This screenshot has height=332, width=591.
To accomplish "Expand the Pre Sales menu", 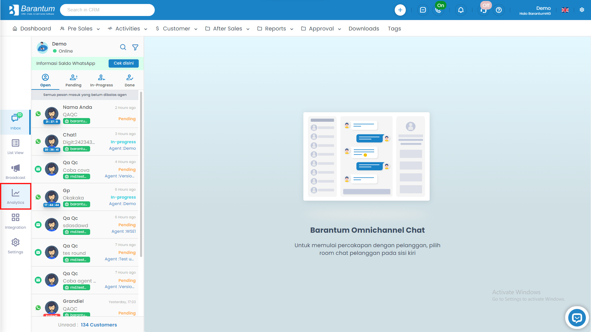I will tap(80, 29).
